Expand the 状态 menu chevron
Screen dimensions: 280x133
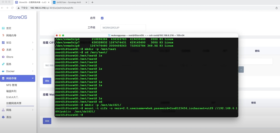point(33,42)
